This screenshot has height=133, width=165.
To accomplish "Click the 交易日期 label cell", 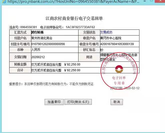I will [20, 57].
